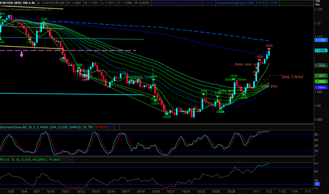
Task: Click the RSI value 78.4645
Action: tap(54, 160)
